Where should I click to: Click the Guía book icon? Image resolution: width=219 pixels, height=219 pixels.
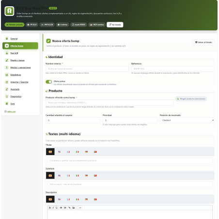coord(7,104)
